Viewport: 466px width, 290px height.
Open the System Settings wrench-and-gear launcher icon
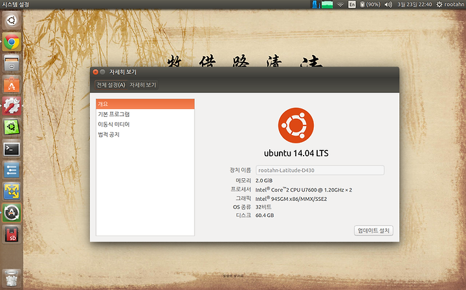click(12, 106)
